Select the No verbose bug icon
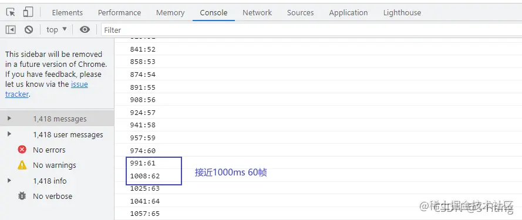This screenshot has height=220, width=522. point(22,196)
